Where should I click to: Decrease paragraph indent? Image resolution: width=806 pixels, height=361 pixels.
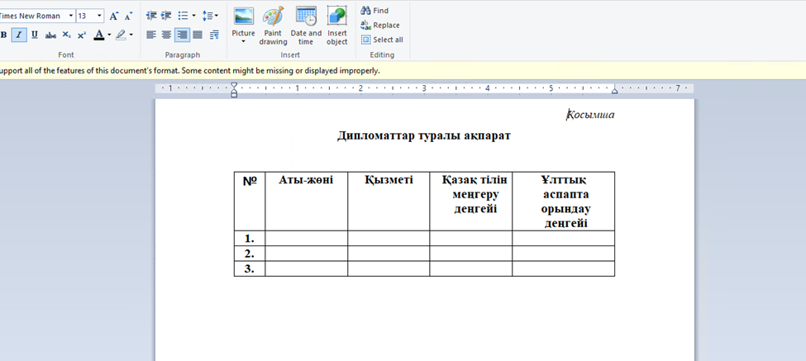point(151,16)
